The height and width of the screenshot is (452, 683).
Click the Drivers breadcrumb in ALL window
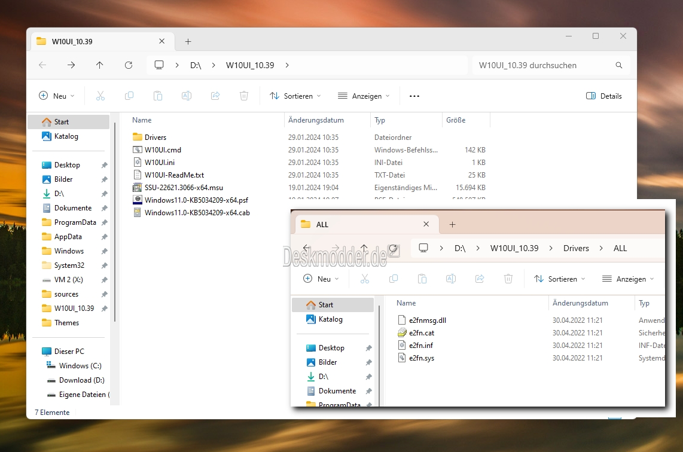576,248
